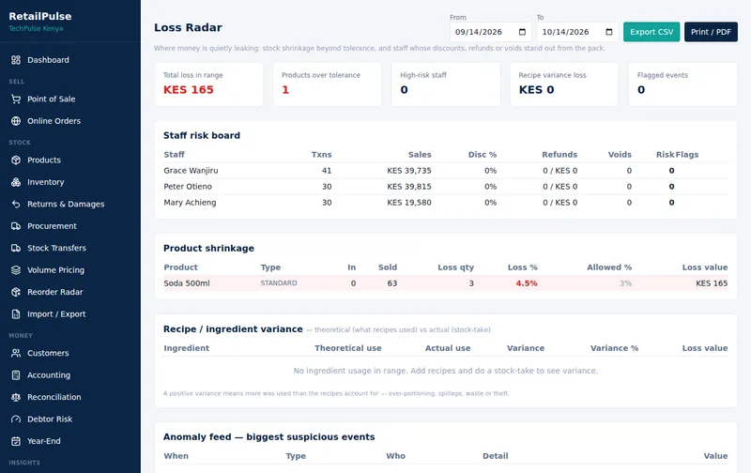Export the report as CSV
The height and width of the screenshot is (473, 751).
(651, 32)
